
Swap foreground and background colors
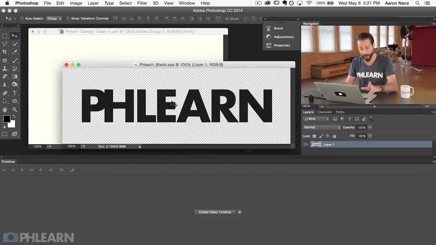pyautogui.click(x=14, y=117)
